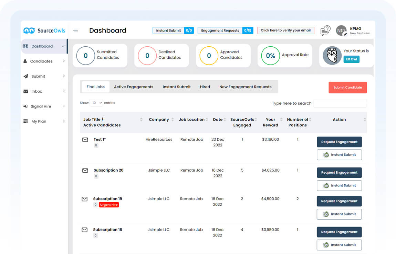The height and width of the screenshot is (254, 396).
Task: Click the Approval Rate 0% circle
Action: pyautogui.click(x=270, y=56)
